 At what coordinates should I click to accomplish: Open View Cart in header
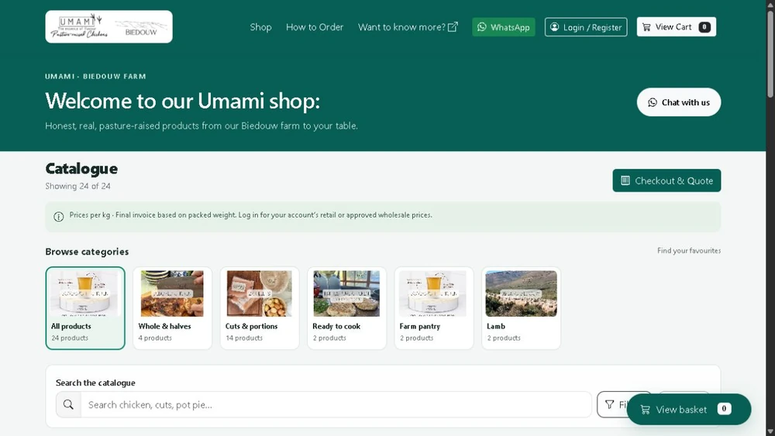tap(676, 27)
